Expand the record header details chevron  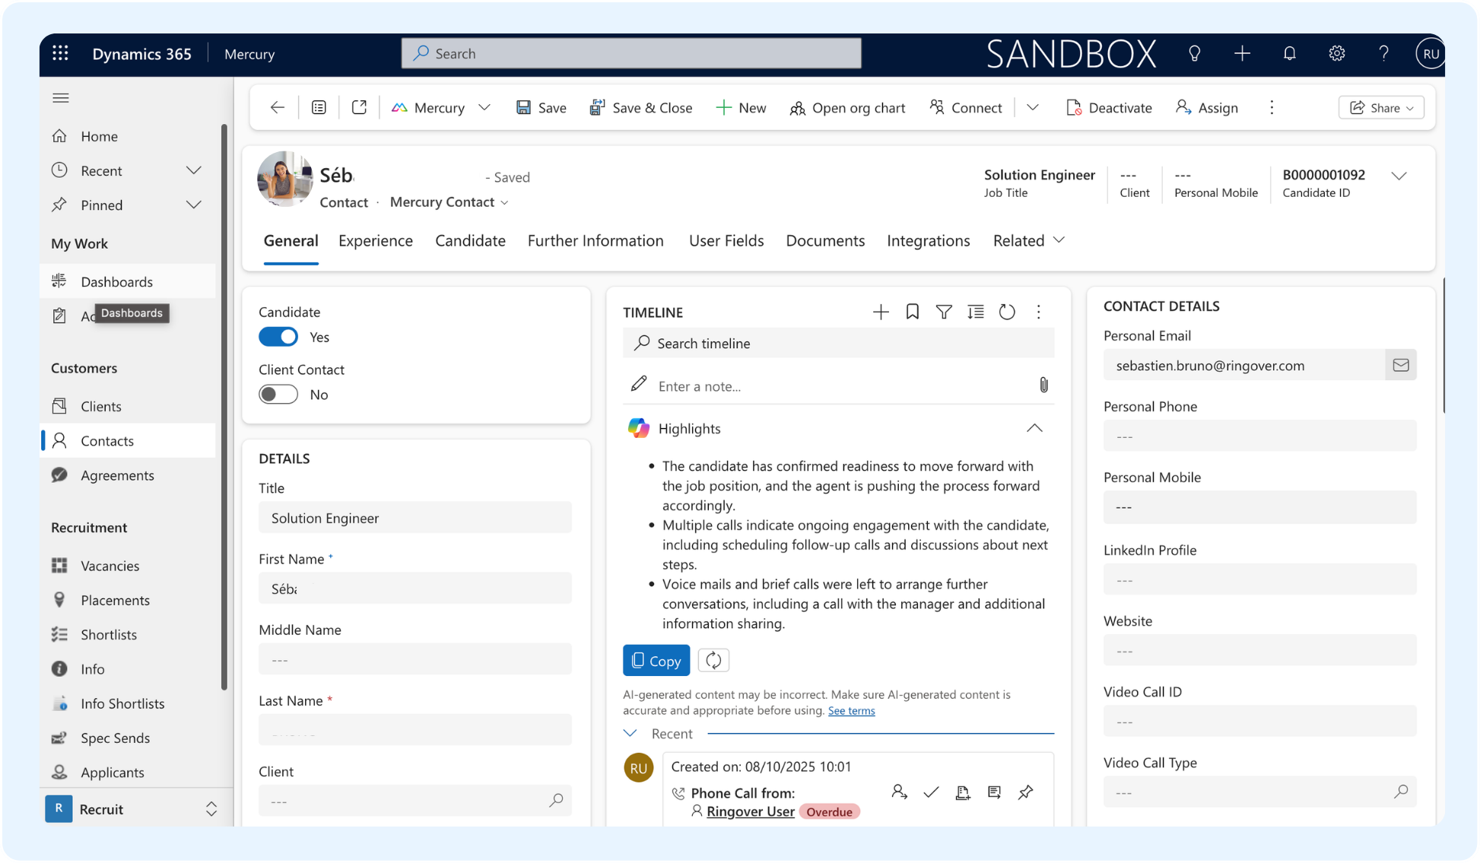click(x=1399, y=176)
